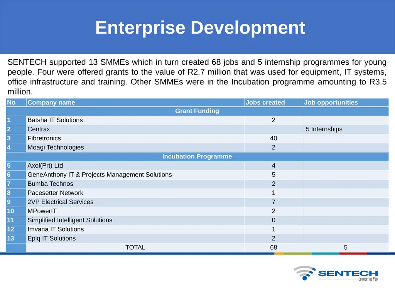The height and width of the screenshot is (296, 395).
Task: Click the 'No' column header
Action: point(16,103)
